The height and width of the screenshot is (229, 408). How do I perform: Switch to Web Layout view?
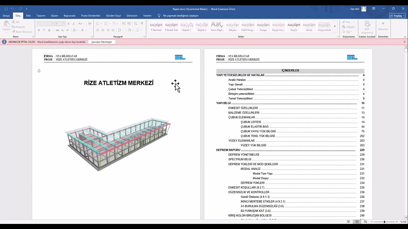pos(366,222)
